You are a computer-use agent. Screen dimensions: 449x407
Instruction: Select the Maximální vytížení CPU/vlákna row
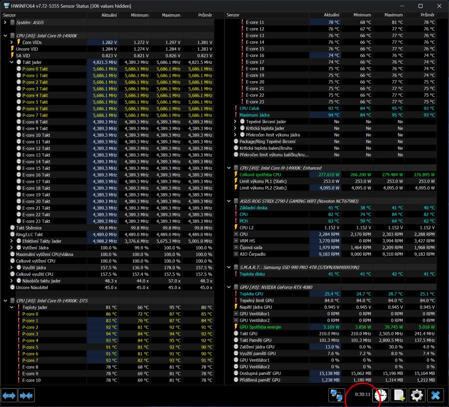point(107,254)
